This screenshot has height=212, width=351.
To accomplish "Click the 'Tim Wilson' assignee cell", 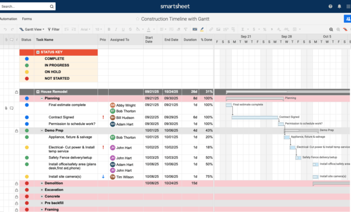I will [x=126, y=177].
